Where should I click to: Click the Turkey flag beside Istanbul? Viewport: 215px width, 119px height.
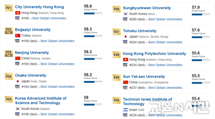[x=18, y=36]
